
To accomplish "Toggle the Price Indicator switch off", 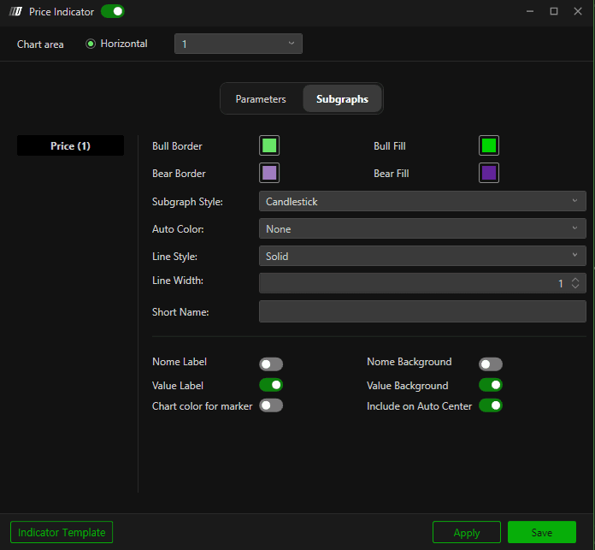I will 113,11.
